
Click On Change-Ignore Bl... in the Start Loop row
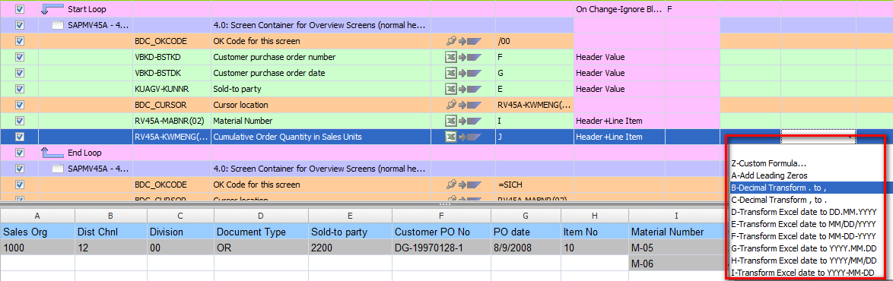618,9
